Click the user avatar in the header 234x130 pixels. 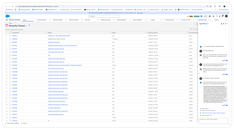(x=226, y=16)
